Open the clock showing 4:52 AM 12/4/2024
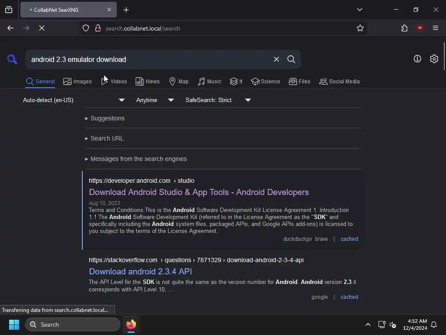Screen dimensions: 446x335 [x=415, y=325]
